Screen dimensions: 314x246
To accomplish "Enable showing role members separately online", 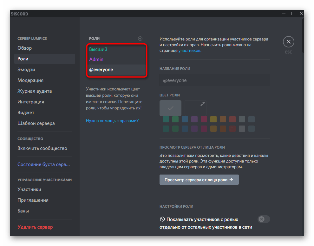I will click(x=264, y=219).
